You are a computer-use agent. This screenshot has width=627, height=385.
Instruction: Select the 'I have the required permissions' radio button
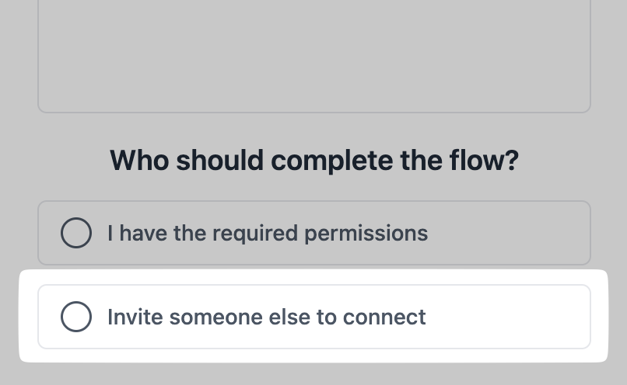pyautogui.click(x=76, y=233)
